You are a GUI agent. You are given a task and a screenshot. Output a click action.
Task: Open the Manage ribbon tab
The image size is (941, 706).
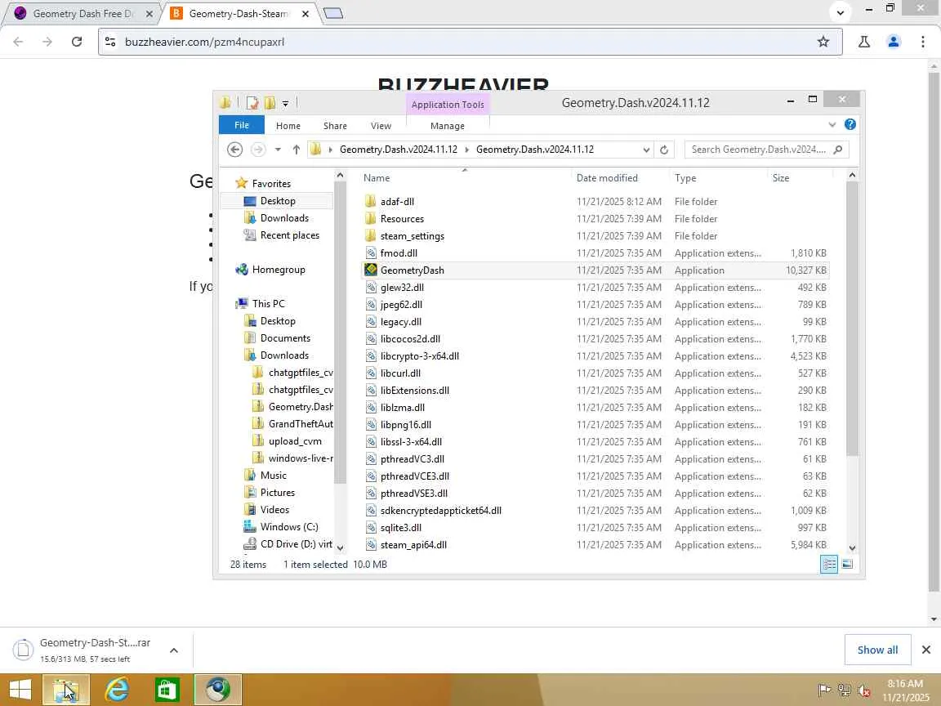tap(447, 126)
